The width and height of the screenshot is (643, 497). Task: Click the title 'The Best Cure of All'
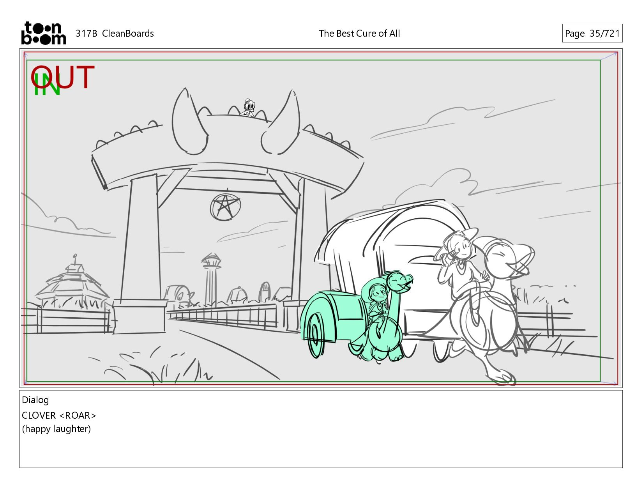[359, 34]
